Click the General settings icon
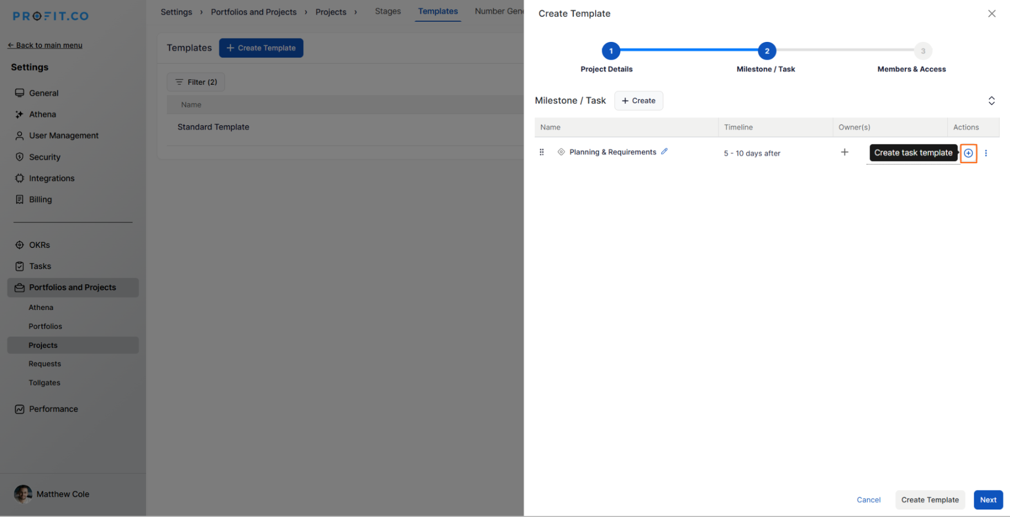 (x=20, y=93)
